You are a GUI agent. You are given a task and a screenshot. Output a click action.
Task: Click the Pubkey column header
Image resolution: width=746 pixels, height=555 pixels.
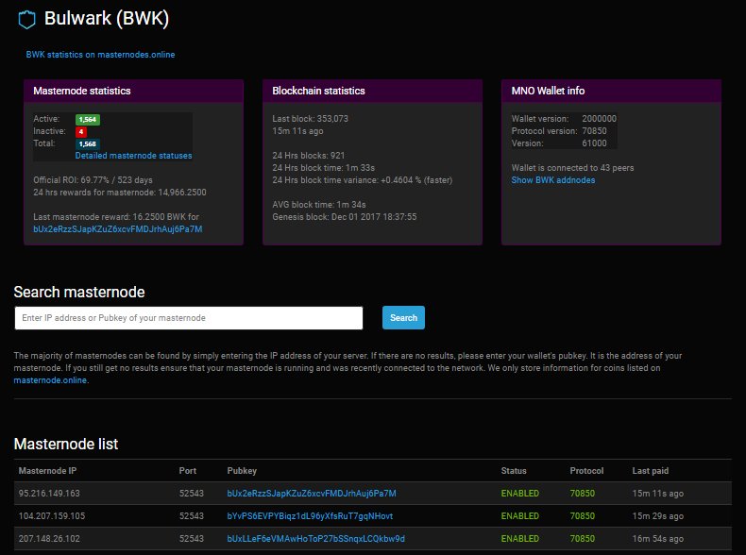coord(242,471)
